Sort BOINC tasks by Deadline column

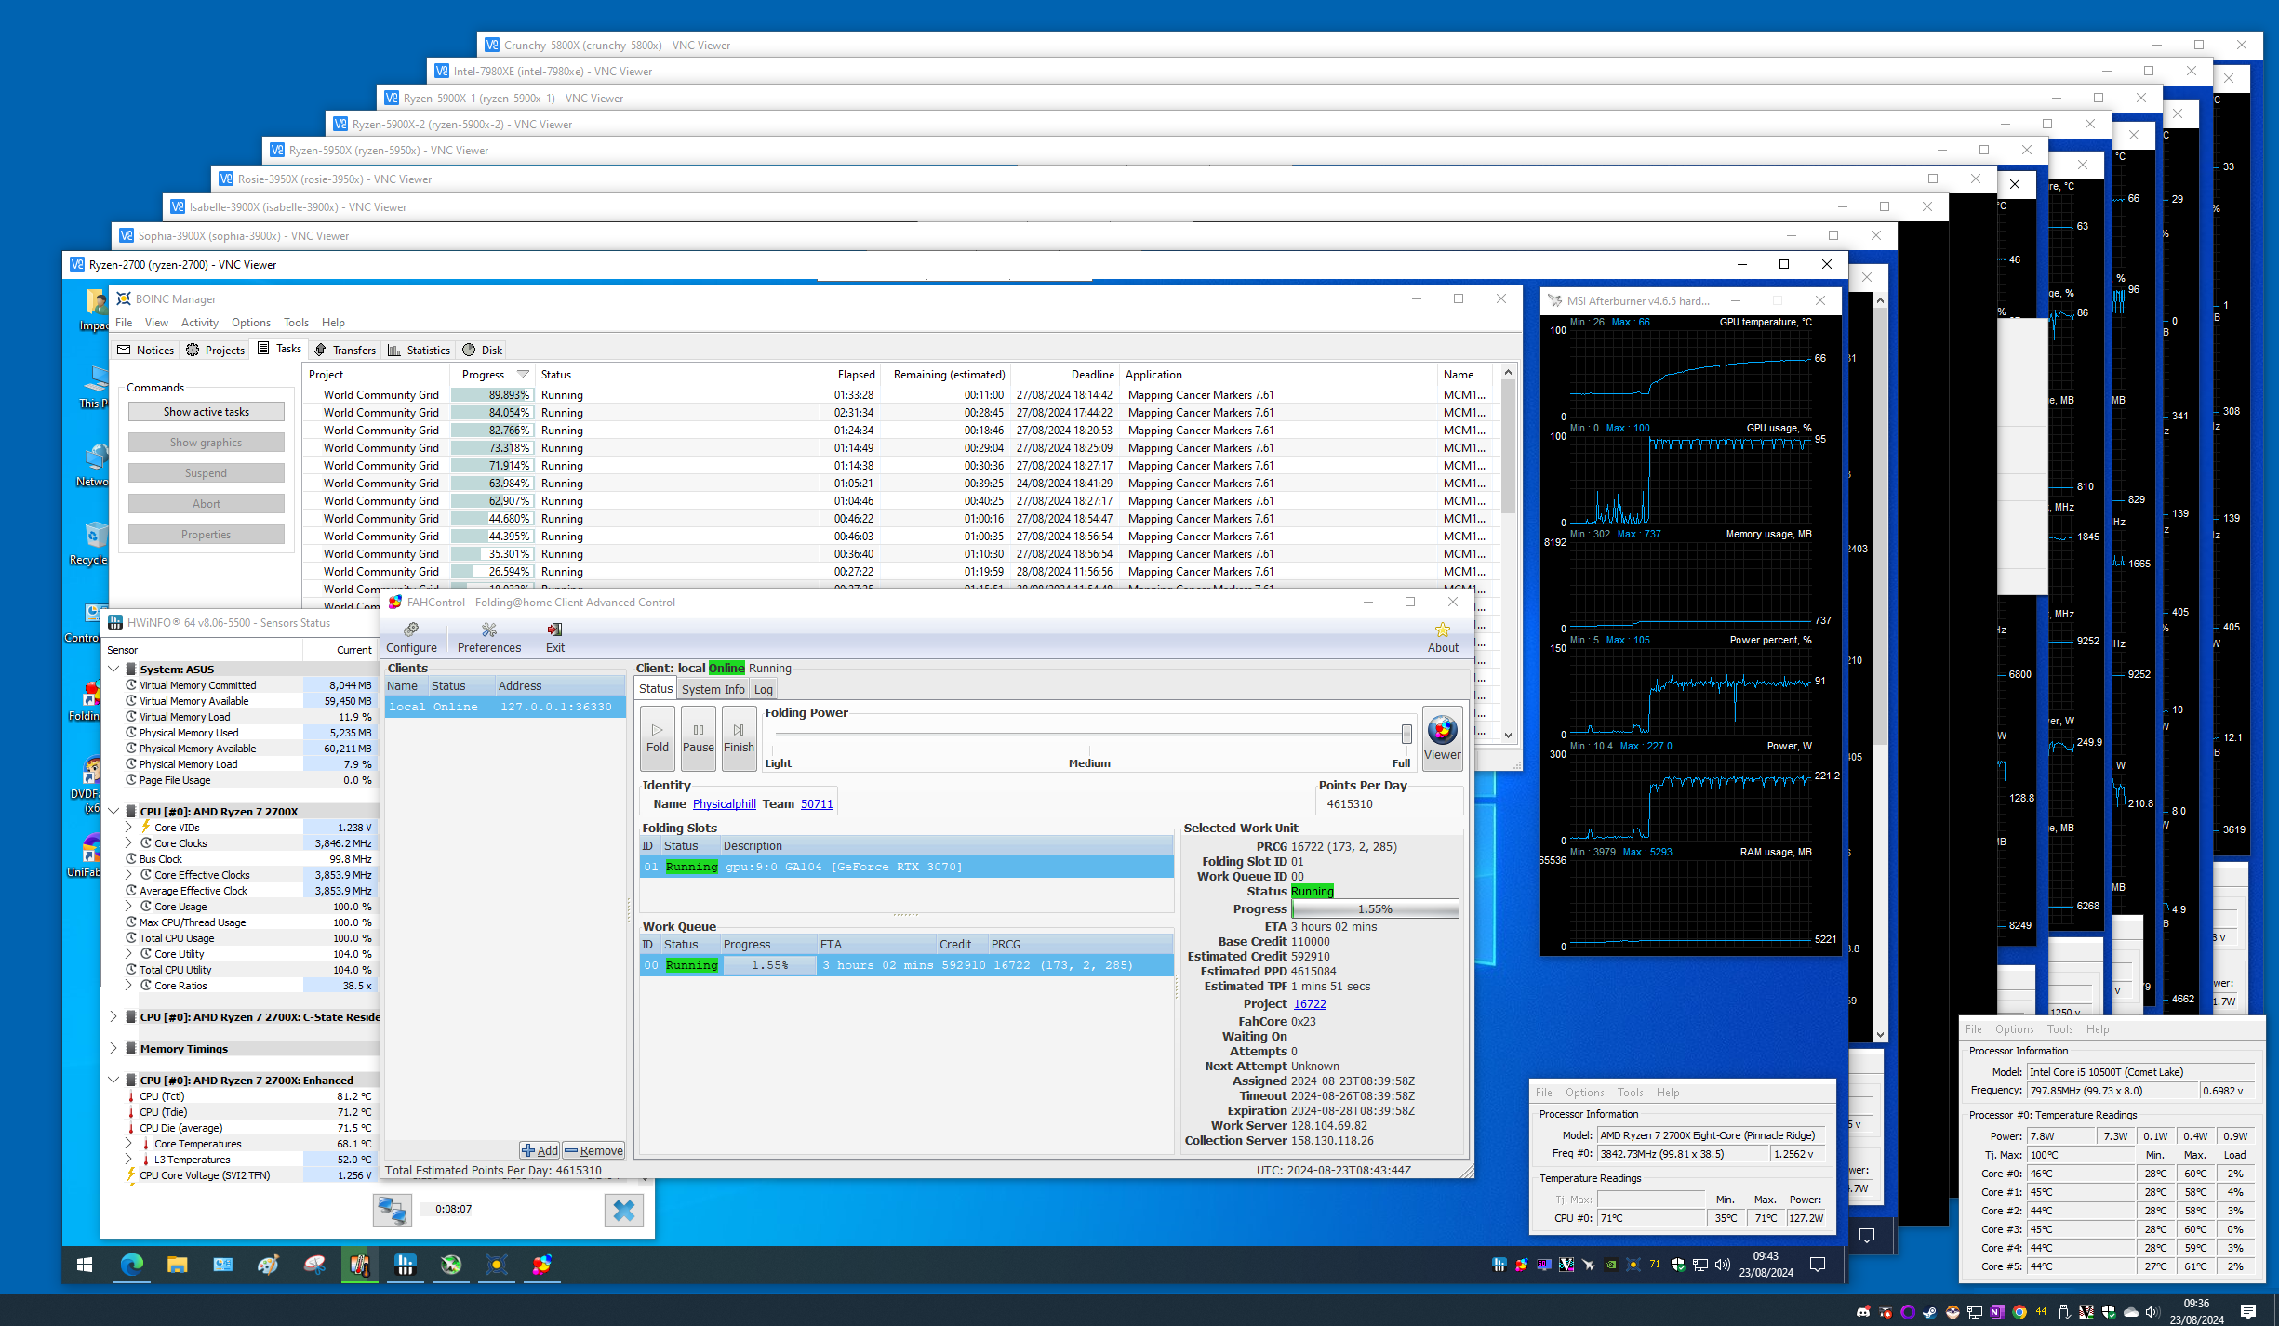point(1065,375)
